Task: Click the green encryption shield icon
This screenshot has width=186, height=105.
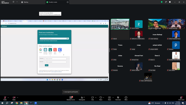Action: (x=162, y=2)
